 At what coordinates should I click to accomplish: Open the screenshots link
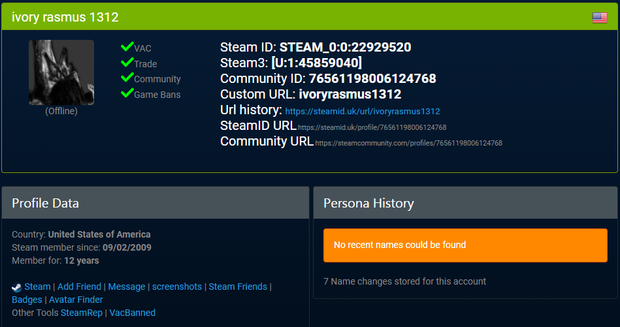177,287
